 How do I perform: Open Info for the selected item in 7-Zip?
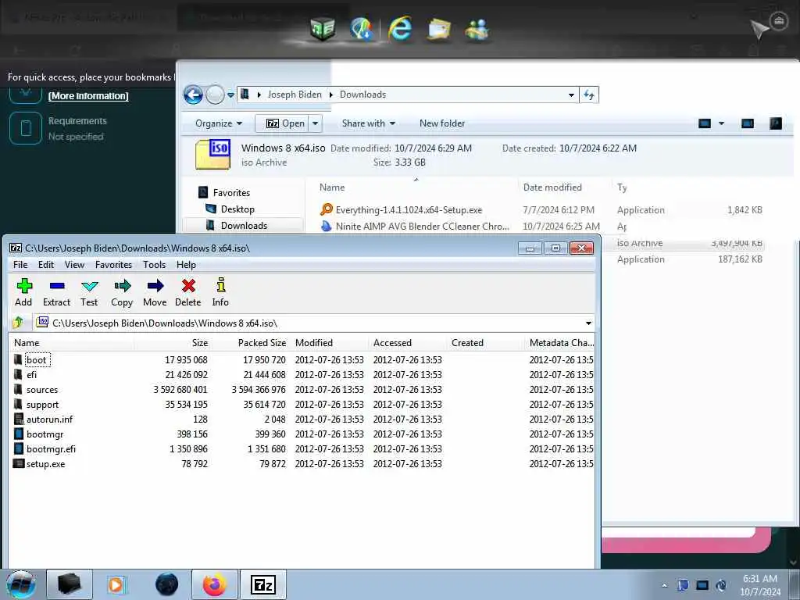pos(220,292)
